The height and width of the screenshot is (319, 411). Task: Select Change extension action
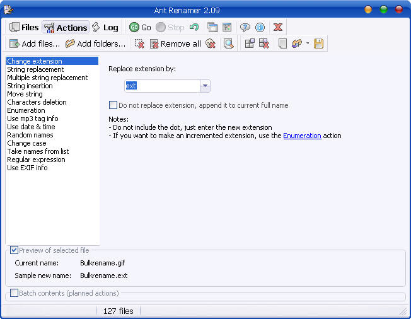click(52, 61)
